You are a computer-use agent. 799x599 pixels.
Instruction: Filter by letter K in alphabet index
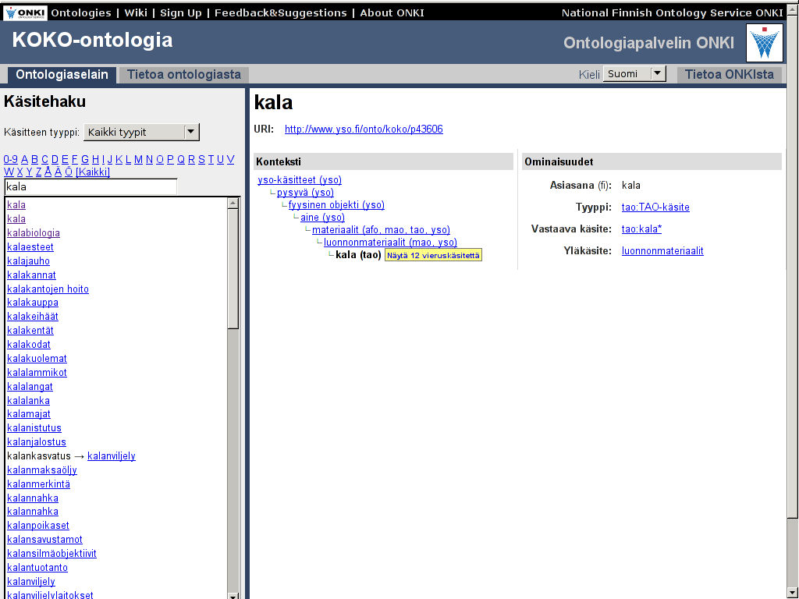point(119,159)
